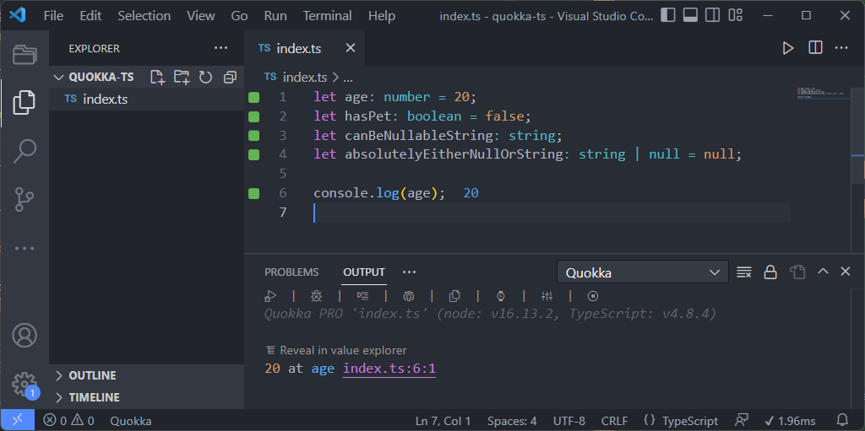Open the Search view in activity bar
This screenshot has height=431, width=865.
tap(24, 152)
